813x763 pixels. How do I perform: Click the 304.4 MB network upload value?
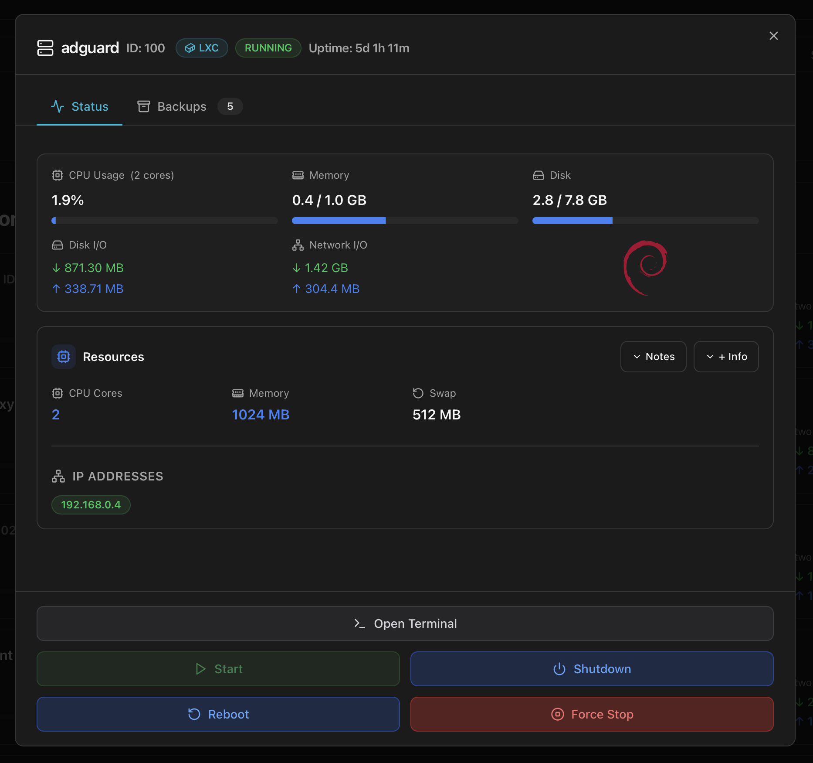[x=332, y=289]
